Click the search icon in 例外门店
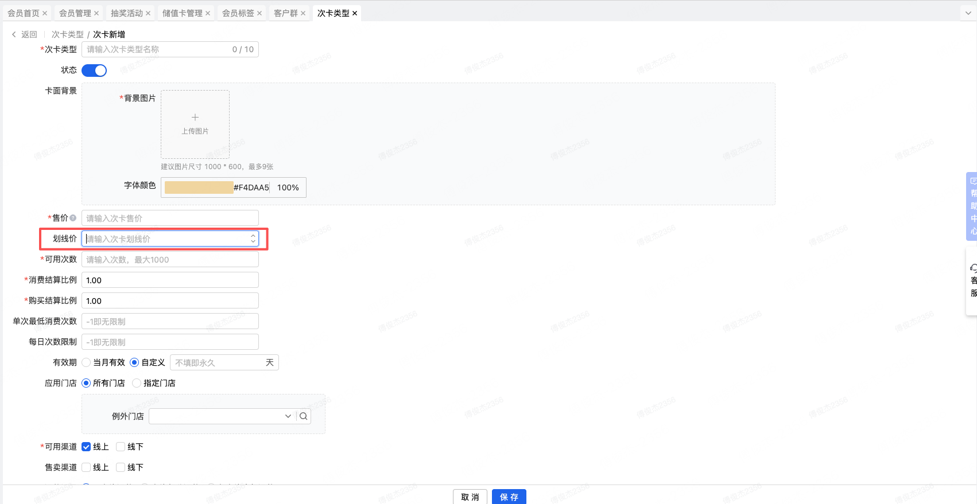This screenshot has width=977, height=504. [304, 416]
